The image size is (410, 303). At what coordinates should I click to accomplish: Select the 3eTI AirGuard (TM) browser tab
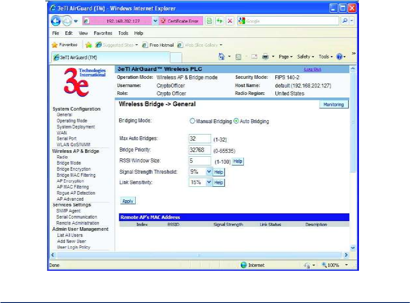point(111,57)
